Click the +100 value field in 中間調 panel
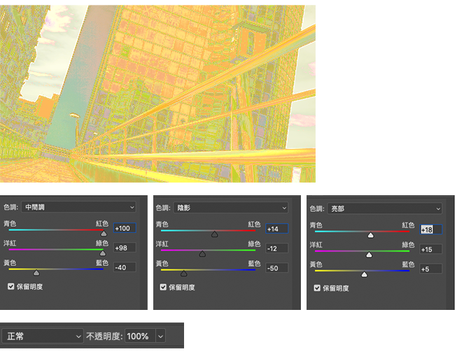The image size is (464, 354). (x=125, y=228)
